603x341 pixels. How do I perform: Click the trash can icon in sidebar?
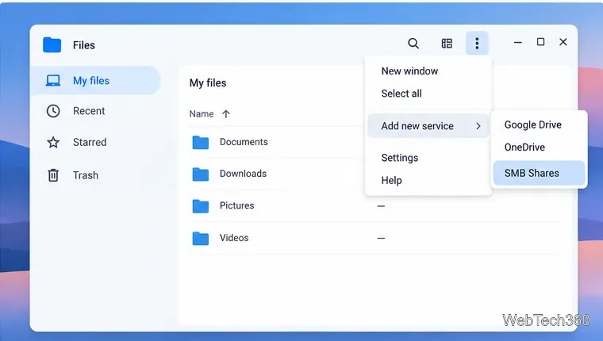tap(53, 175)
